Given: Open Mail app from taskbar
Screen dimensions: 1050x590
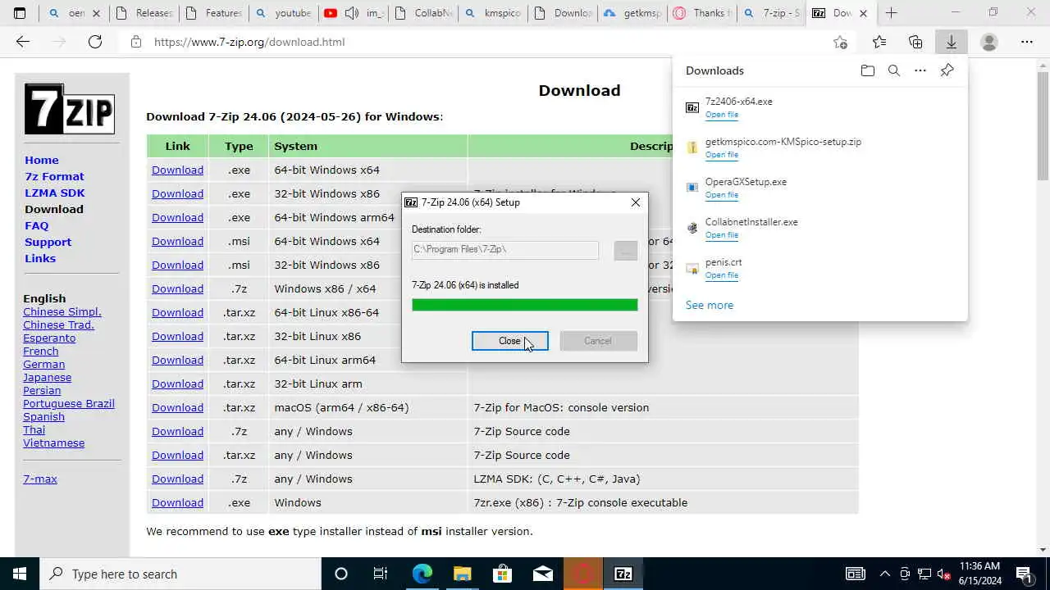Looking at the screenshot, I should 542,574.
